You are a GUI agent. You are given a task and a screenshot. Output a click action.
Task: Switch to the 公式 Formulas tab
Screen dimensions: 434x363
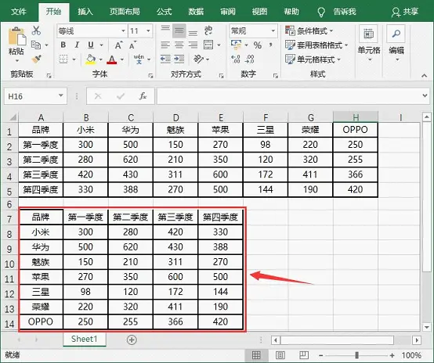click(x=165, y=11)
